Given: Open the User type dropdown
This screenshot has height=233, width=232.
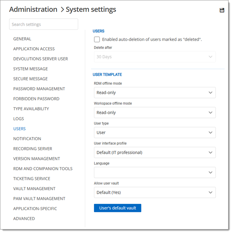Looking at the screenshot, I should tap(155, 132).
